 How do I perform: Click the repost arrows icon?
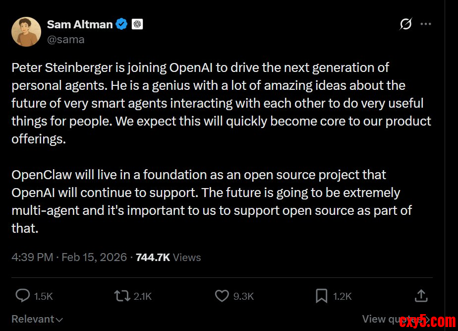122,296
